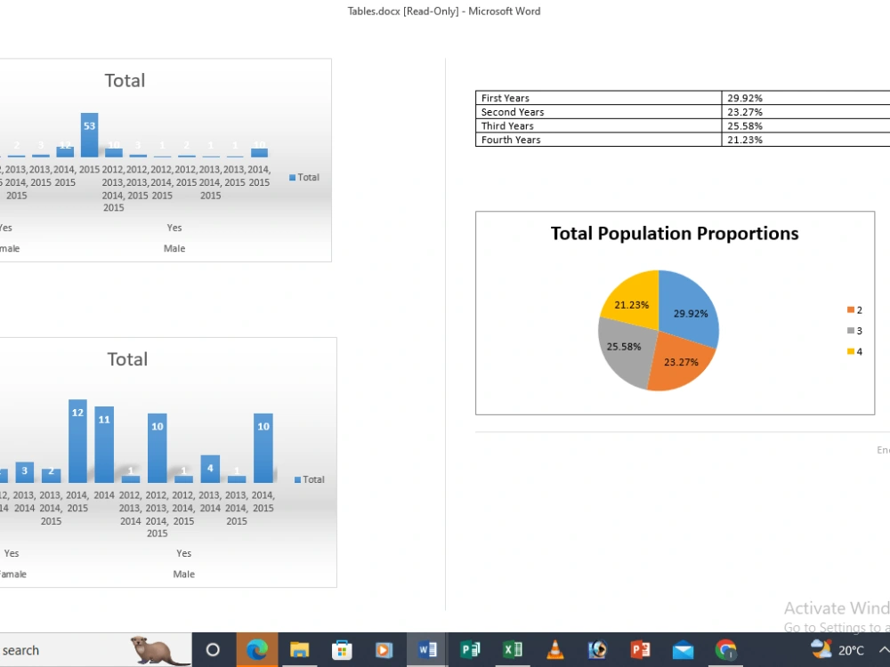
Task: Click the bar labeled 12 in lower chart
Action: [x=77, y=441]
